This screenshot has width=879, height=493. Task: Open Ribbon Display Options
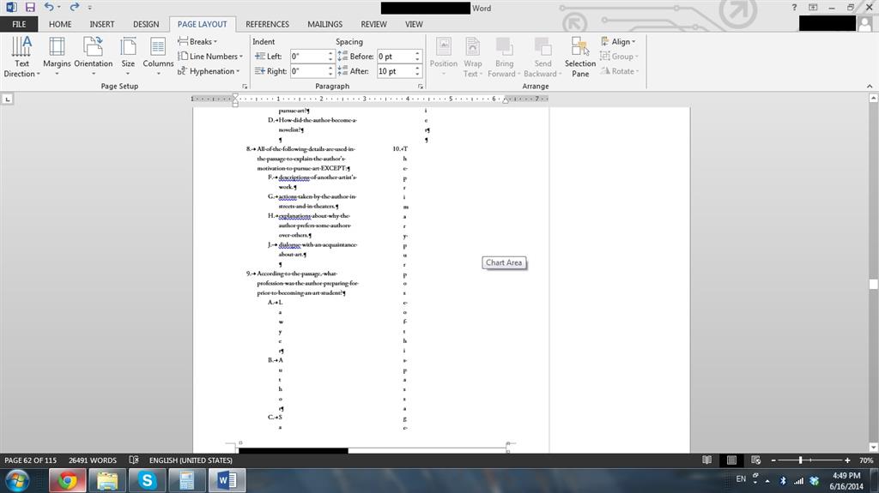click(813, 7)
